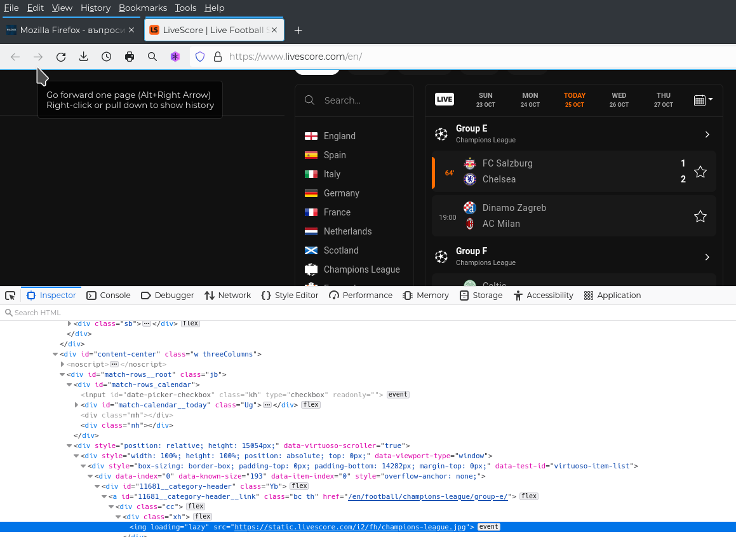Click the England country link
The height and width of the screenshot is (537, 736).
(339, 136)
